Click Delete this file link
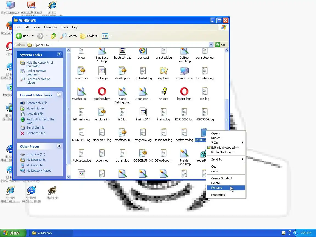Viewport: 316px width, 237px height. [36, 133]
